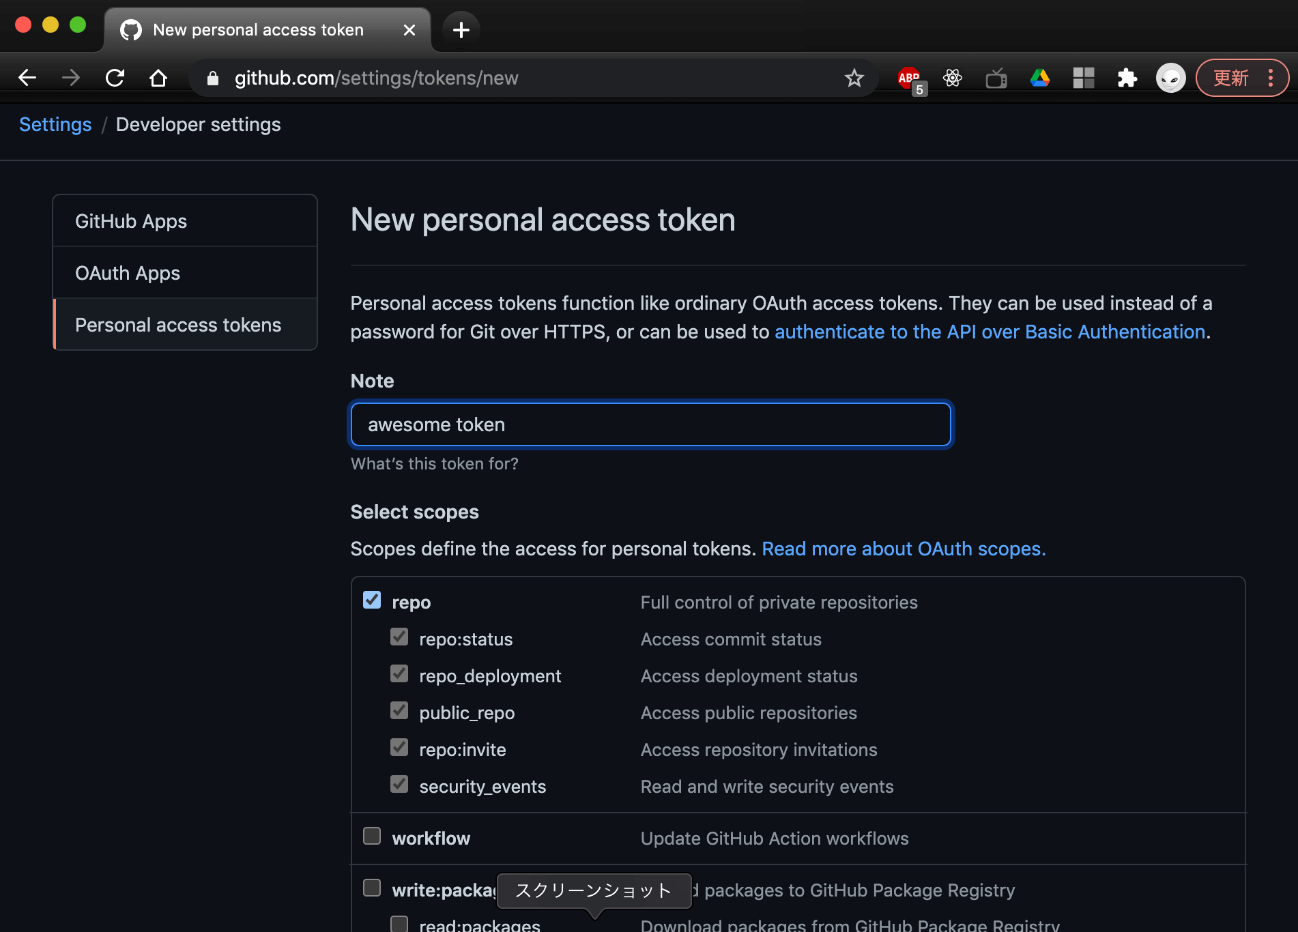The image size is (1298, 932).
Task: Open the browser home page icon
Action: pos(158,78)
